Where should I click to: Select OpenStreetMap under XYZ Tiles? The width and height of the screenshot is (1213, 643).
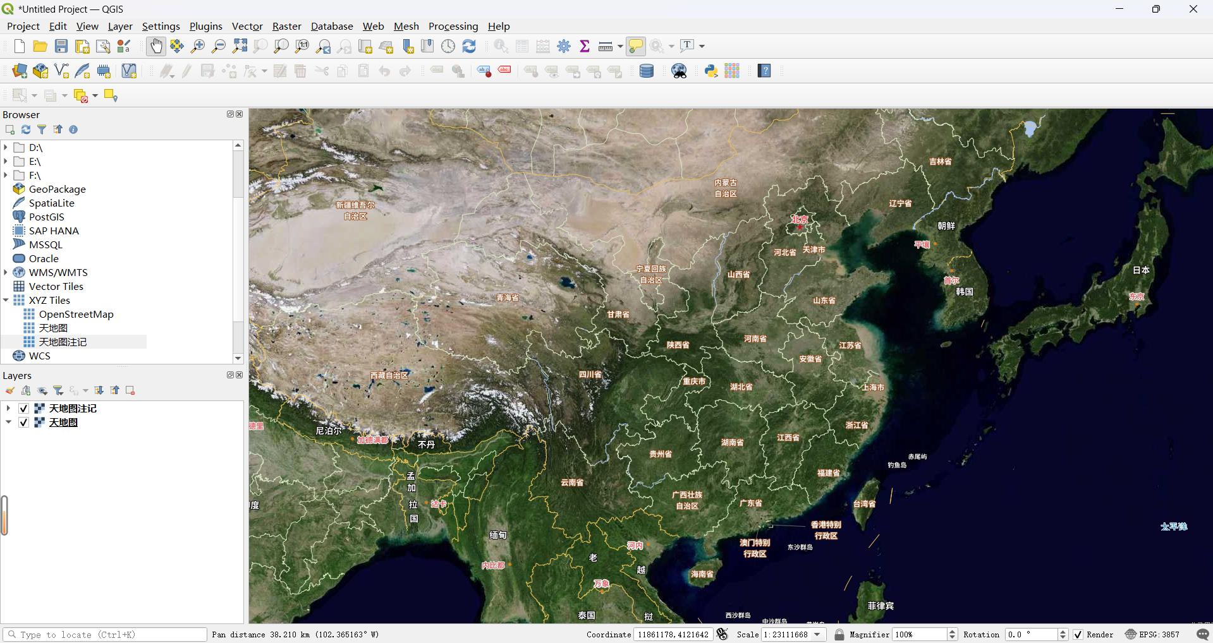(76, 314)
